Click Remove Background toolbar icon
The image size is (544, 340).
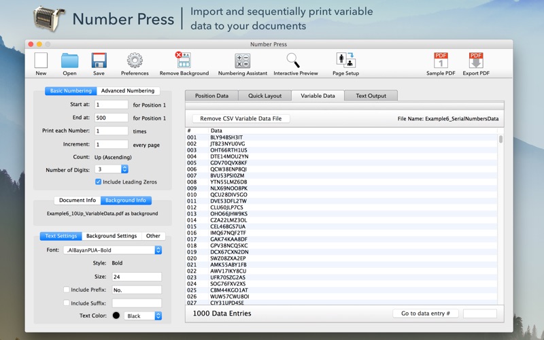[184, 64]
